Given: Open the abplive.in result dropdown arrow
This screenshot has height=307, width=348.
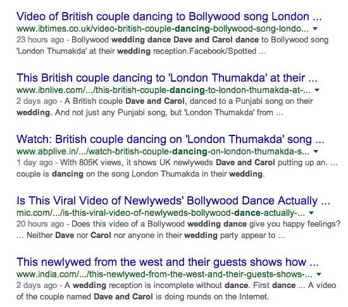Looking at the screenshot, I should tap(316, 152).
